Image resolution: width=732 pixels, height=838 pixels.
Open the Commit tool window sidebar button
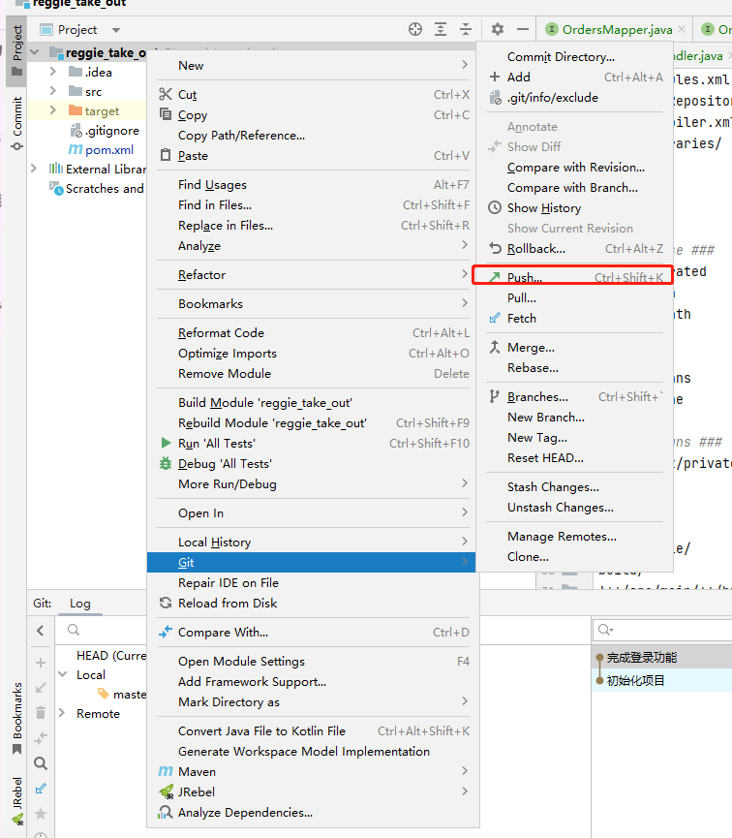(x=16, y=124)
